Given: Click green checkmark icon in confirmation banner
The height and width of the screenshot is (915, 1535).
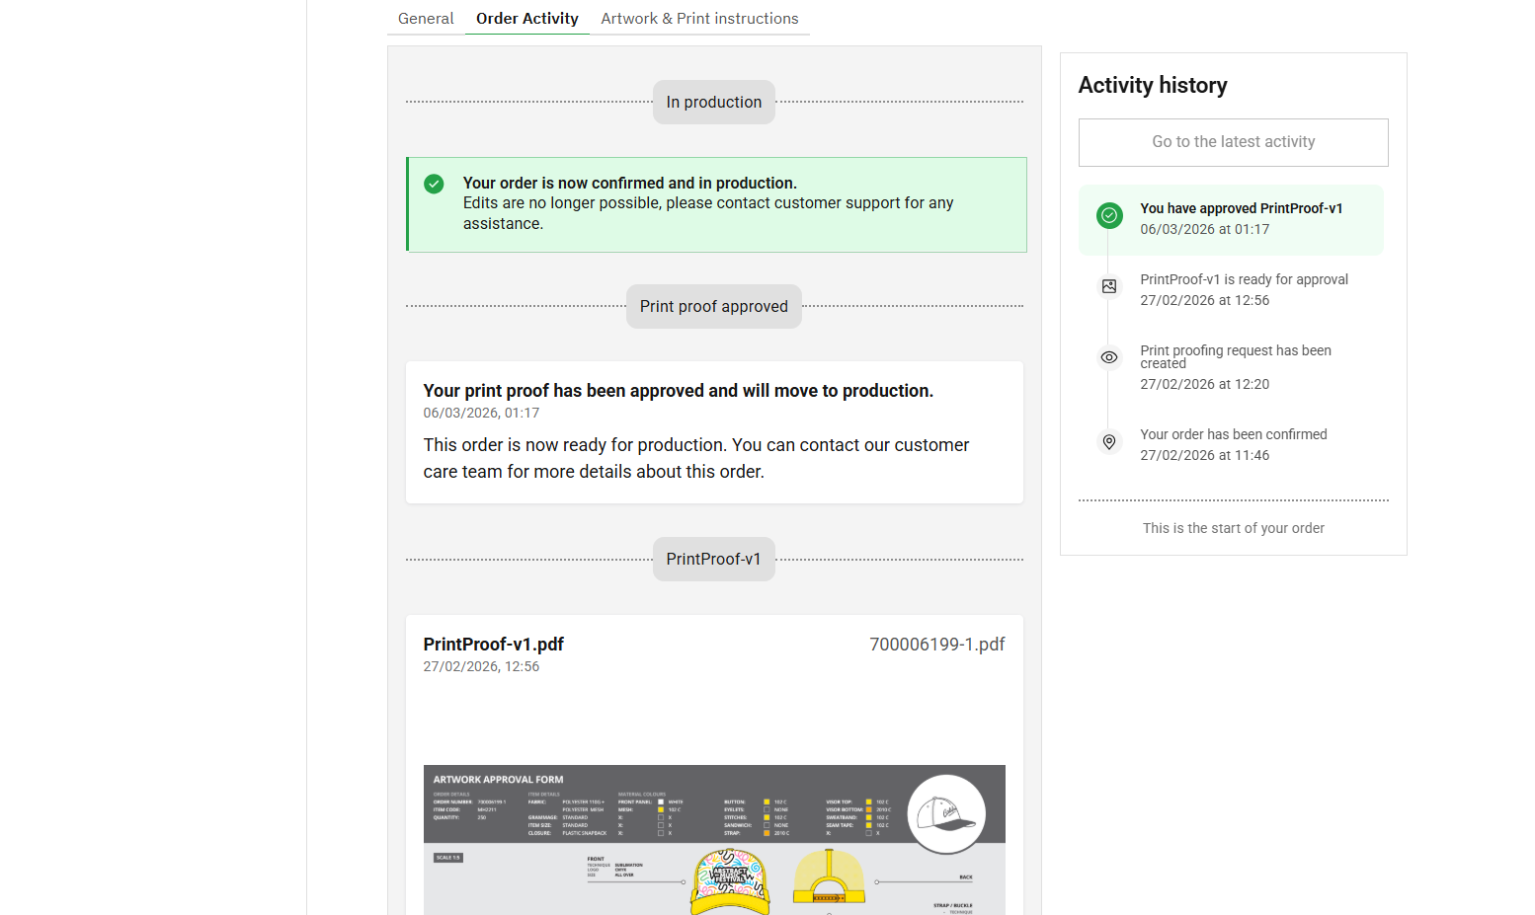Looking at the screenshot, I should (434, 184).
